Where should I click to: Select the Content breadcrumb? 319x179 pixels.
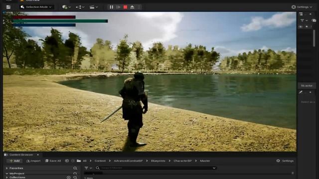[100, 161]
